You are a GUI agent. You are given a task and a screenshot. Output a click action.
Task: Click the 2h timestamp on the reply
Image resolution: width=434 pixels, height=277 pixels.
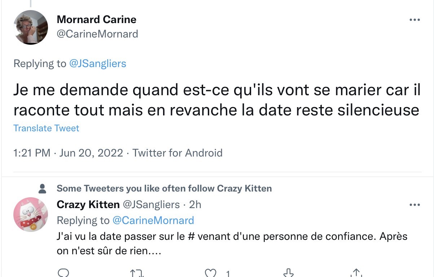(195, 205)
